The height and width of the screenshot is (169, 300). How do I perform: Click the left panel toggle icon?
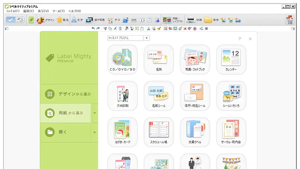point(6,29)
